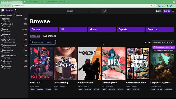This screenshot has width=176, height=99.
Task: Click BeardedBlevins channel avatar icon
Action: coord(2,56)
